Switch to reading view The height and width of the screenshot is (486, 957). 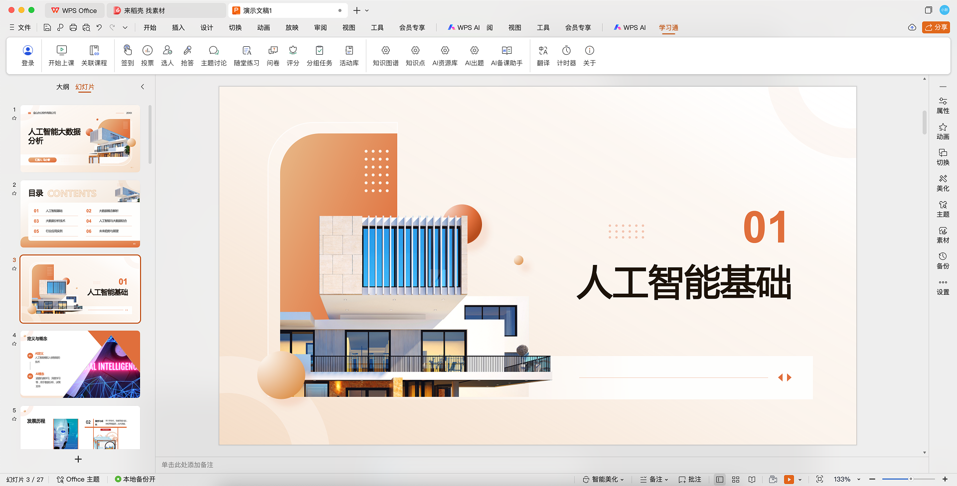(x=752, y=479)
